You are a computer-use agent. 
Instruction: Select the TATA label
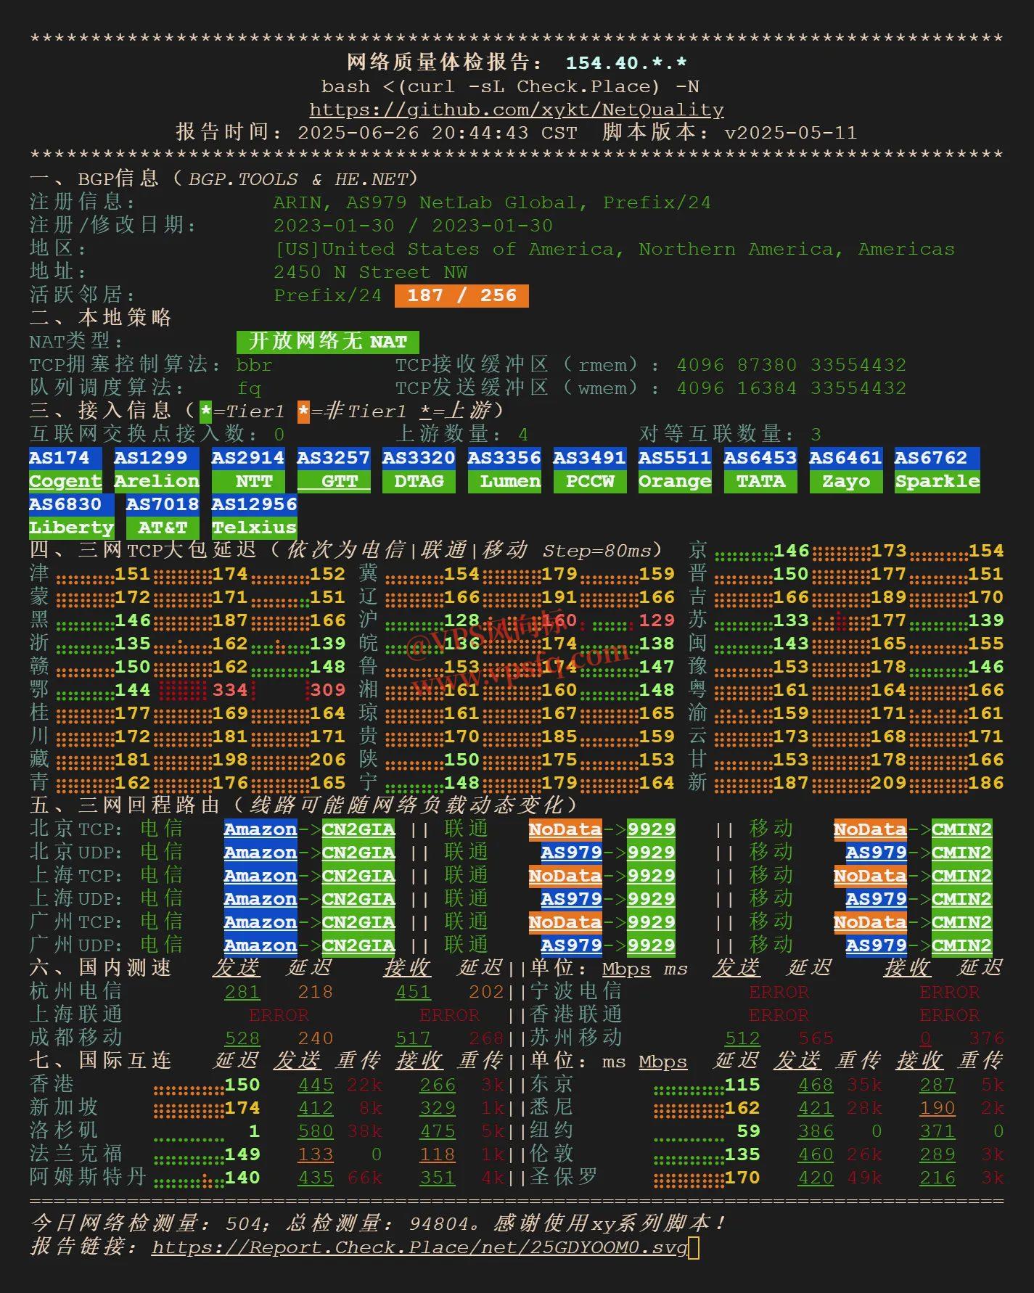(x=760, y=481)
